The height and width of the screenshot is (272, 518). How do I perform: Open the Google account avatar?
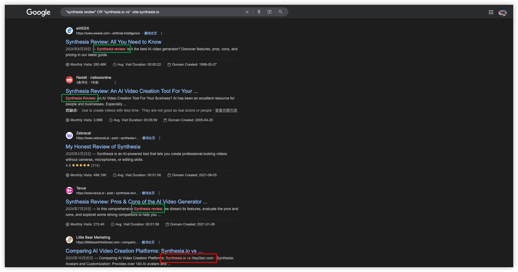pyautogui.click(x=502, y=12)
